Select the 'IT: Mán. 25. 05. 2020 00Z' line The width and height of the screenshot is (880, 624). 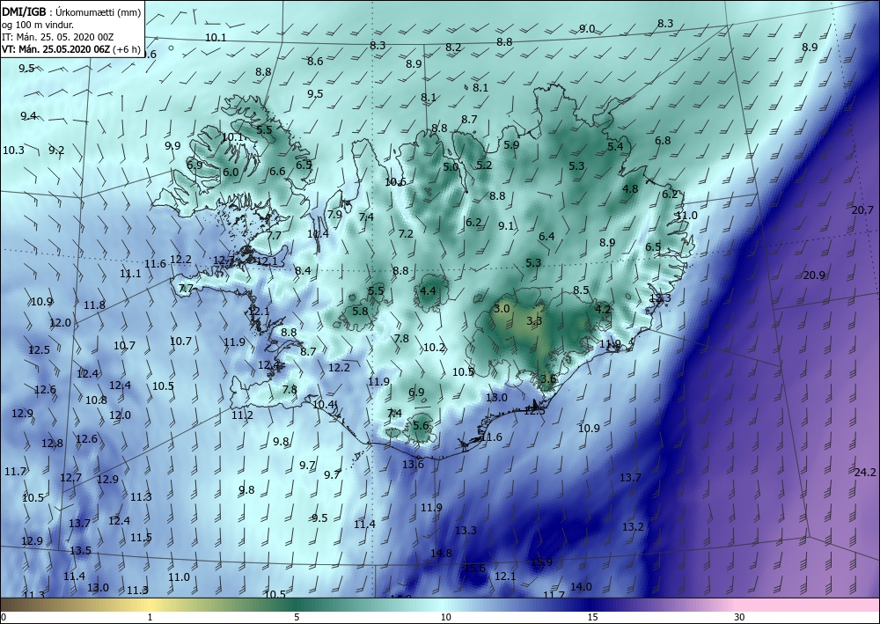(58, 37)
